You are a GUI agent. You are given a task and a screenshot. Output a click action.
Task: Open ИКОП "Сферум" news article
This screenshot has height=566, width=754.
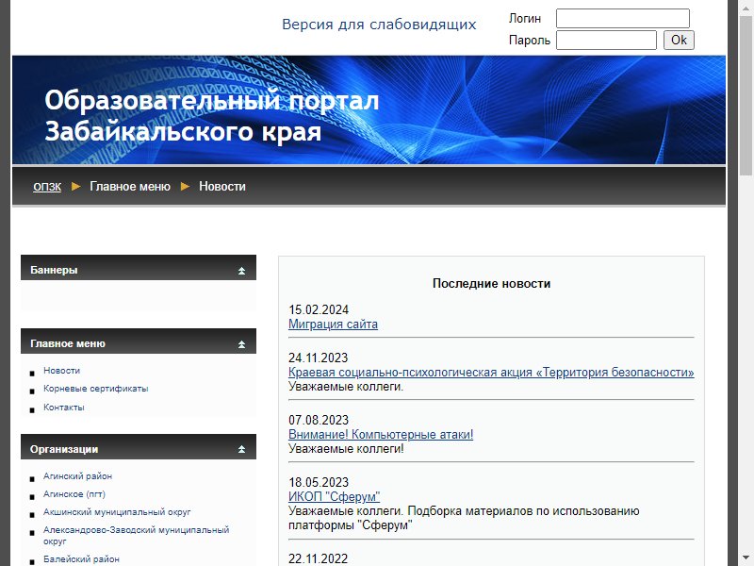click(x=334, y=496)
